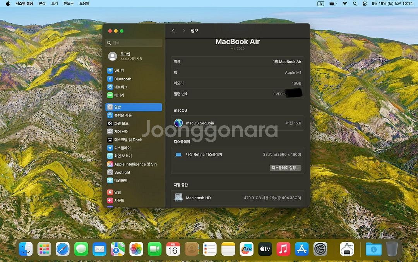Click 로그인 Apple 계정 사용
The height and width of the screenshot is (262, 418).
134,56
